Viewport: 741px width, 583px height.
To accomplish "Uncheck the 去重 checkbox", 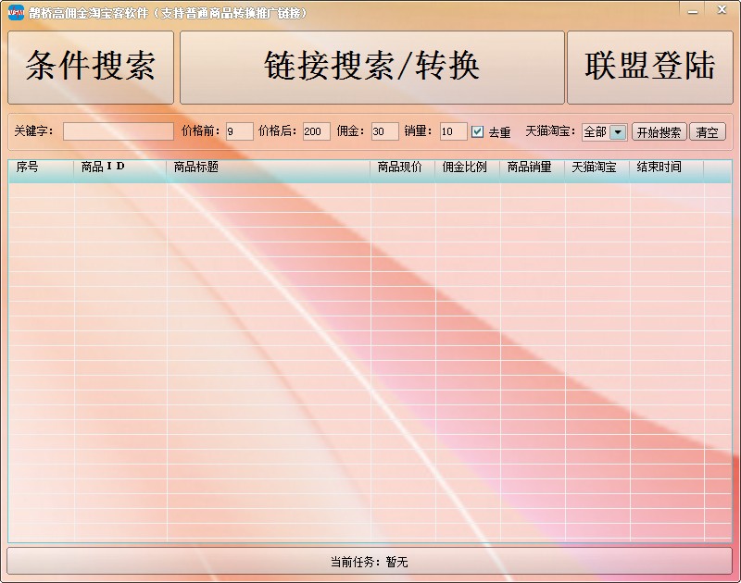I will pos(478,131).
